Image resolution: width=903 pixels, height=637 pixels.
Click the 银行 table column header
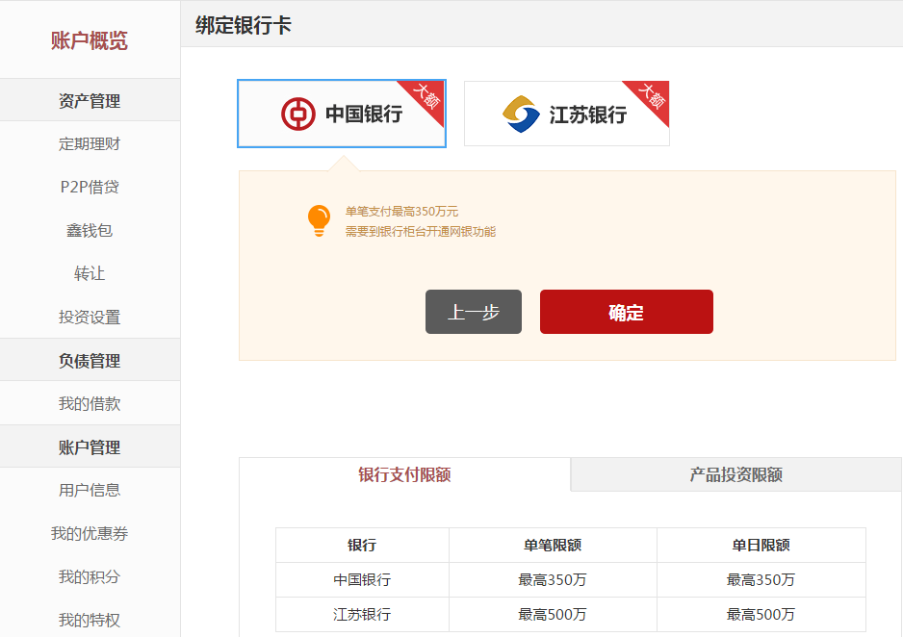click(x=362, y=545)
